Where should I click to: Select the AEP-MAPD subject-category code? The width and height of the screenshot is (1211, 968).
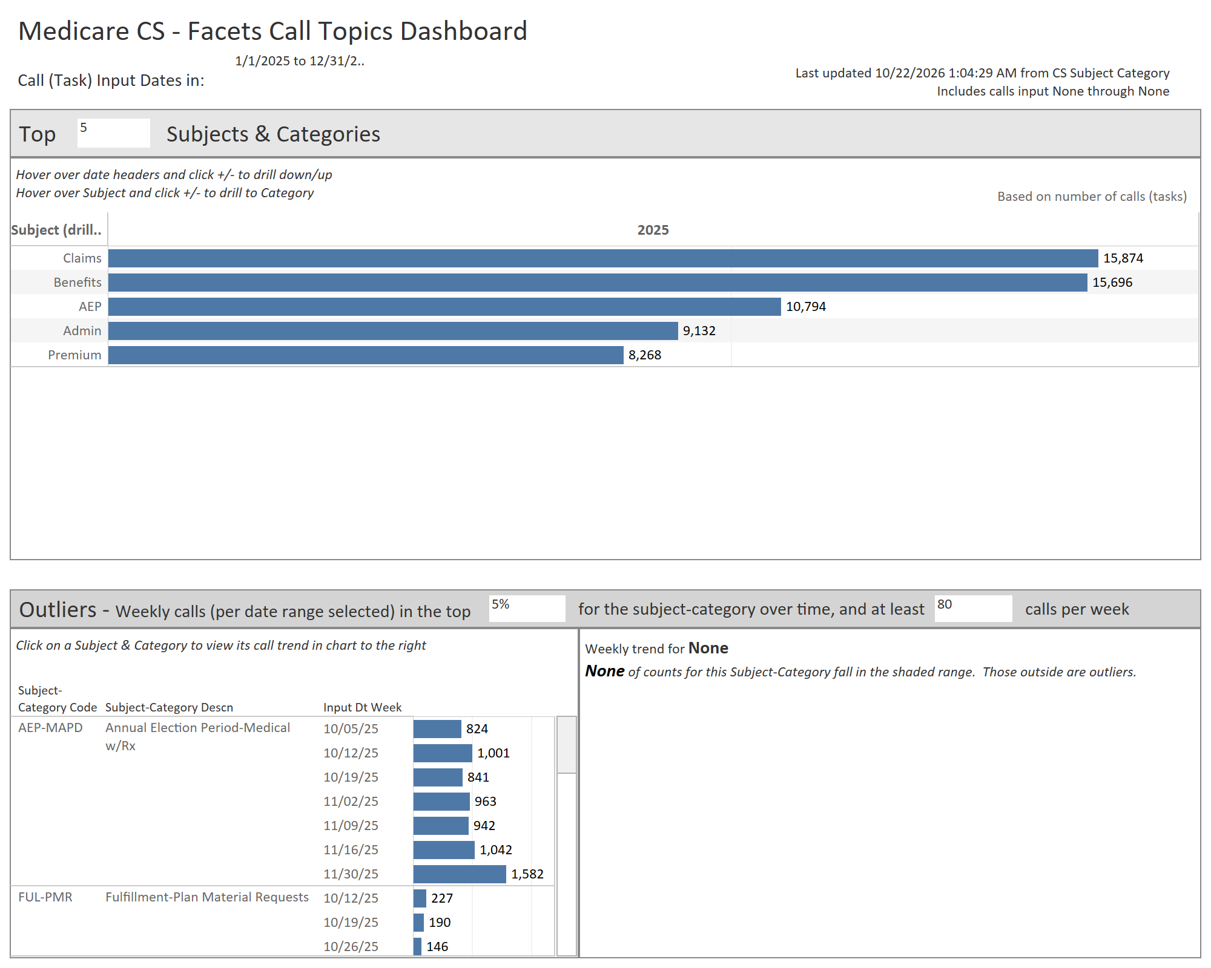pyautogui.click(x=50, y=728)
